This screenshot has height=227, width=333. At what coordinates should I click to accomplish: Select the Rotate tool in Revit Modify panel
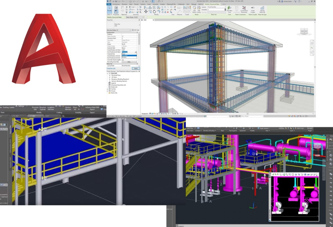154,12
